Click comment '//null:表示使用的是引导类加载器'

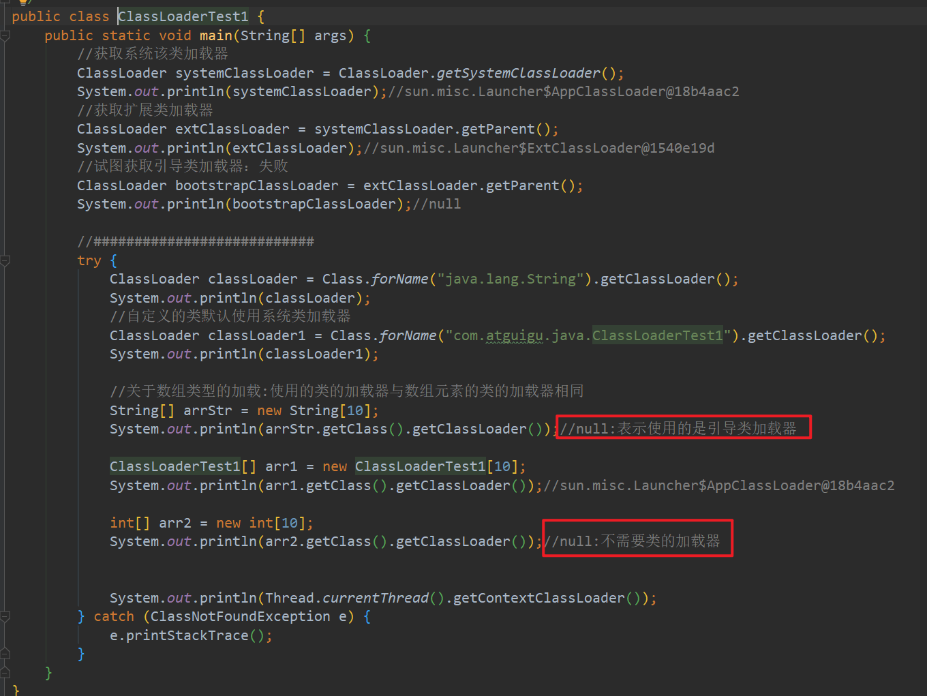(x=678, y=429)
